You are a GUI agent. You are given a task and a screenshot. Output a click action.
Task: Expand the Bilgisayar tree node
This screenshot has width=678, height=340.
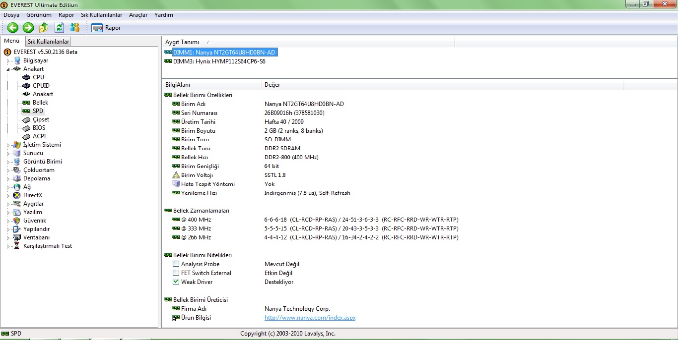pos(8,61)
